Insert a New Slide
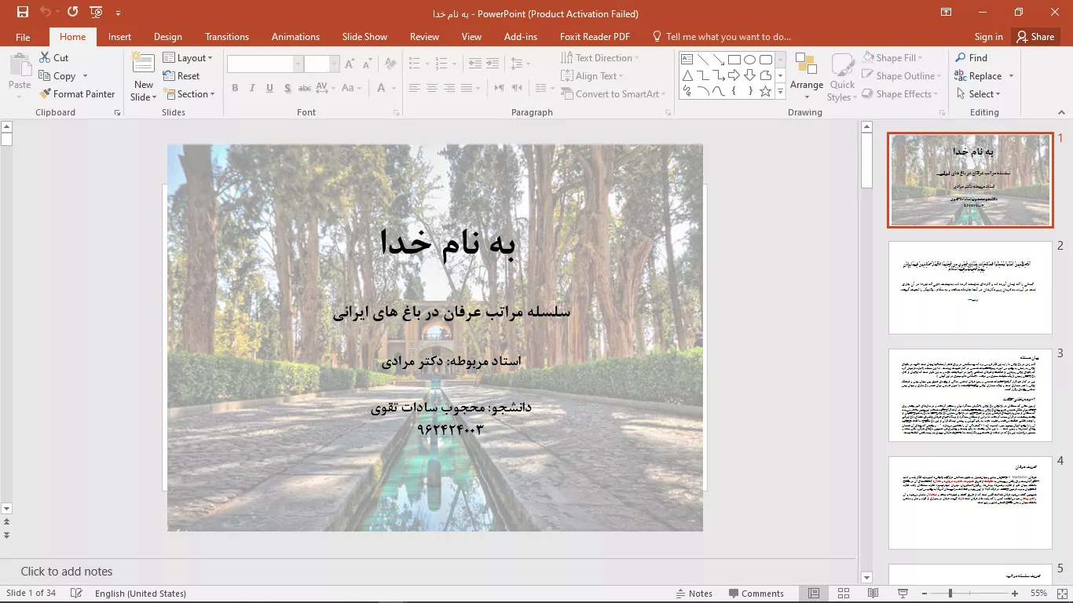 pyautogui.click(x=143, y=77)
